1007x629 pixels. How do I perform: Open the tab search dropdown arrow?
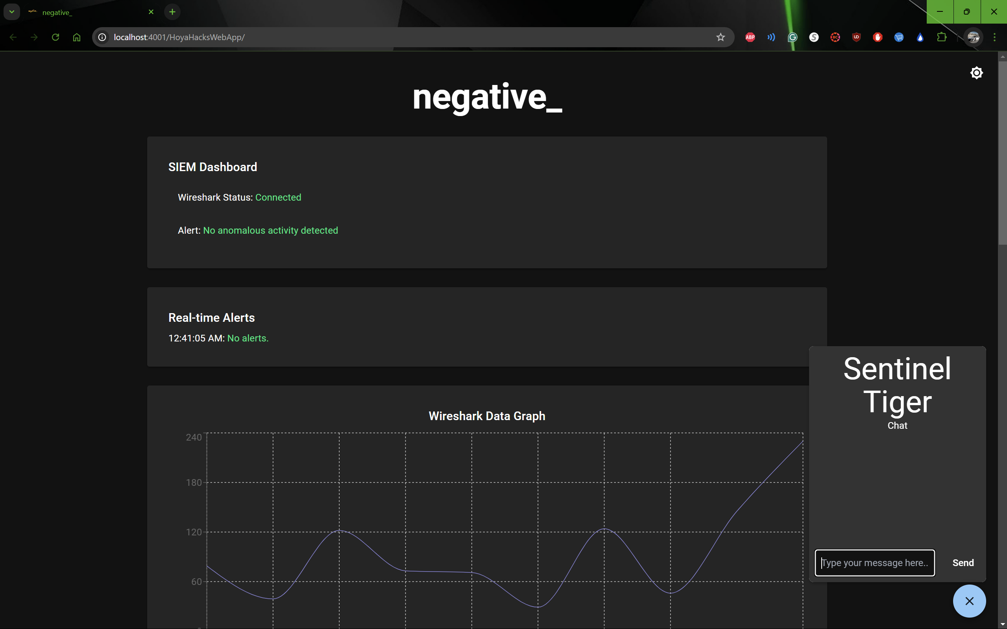12,12
